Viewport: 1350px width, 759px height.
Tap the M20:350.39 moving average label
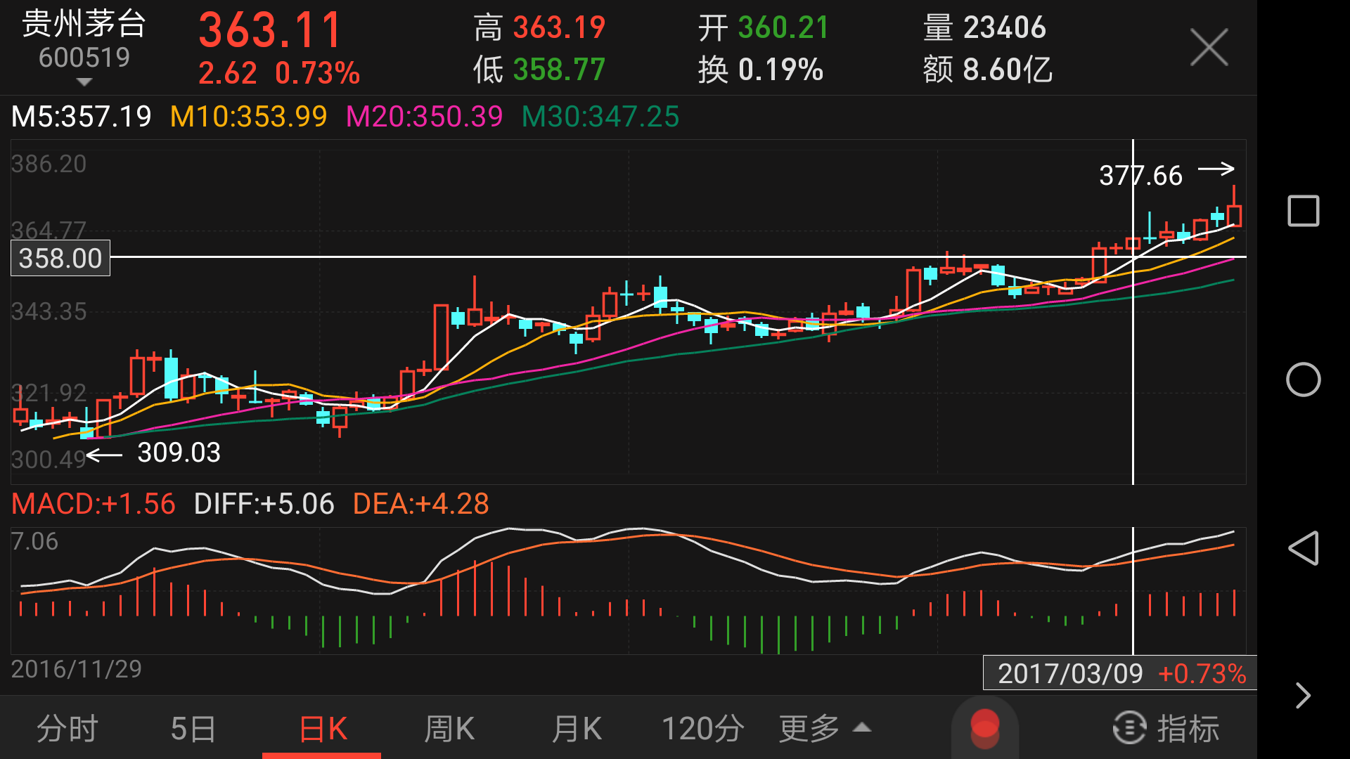pyautogui.click(x=425, y=117)
